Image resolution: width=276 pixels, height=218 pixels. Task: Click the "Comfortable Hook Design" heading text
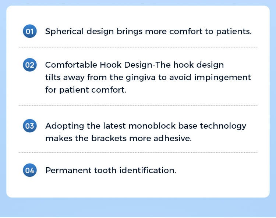pyautogui.click(x=99, y=65)
